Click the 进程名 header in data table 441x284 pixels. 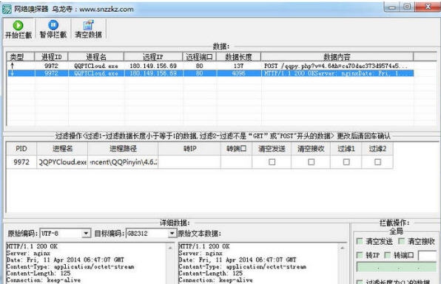[96, 57]
